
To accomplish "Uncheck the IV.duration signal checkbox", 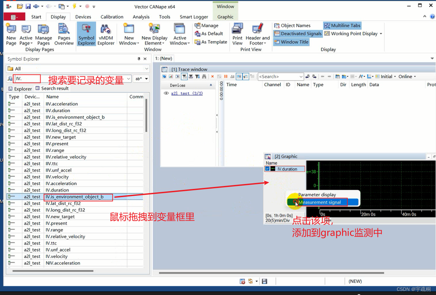I will click(x=267, y=169).
